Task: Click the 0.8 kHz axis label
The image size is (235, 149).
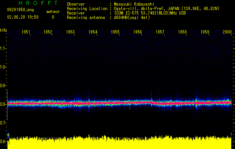Action: [x=3, y=104]
